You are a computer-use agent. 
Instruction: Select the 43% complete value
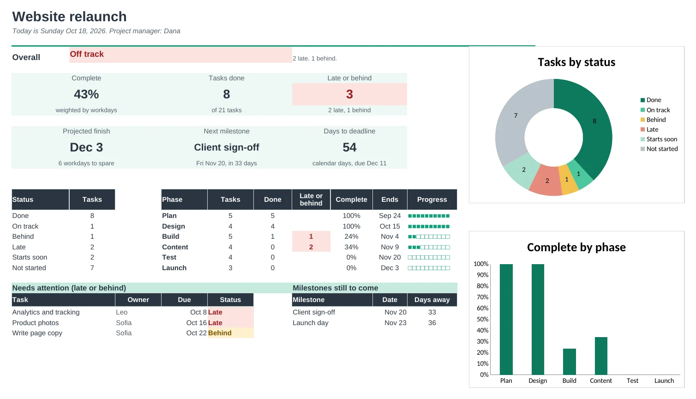click(x=86, y=94)
